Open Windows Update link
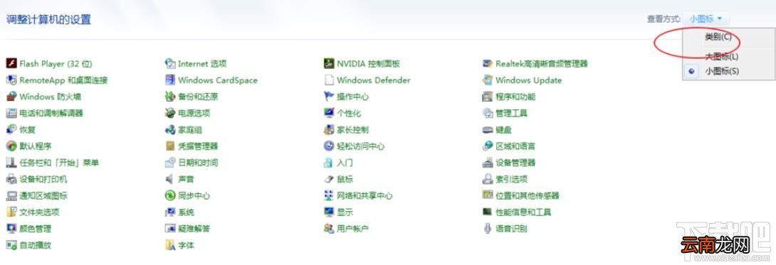The width and height of the screenshot is (776, 265). click(528, 80)
